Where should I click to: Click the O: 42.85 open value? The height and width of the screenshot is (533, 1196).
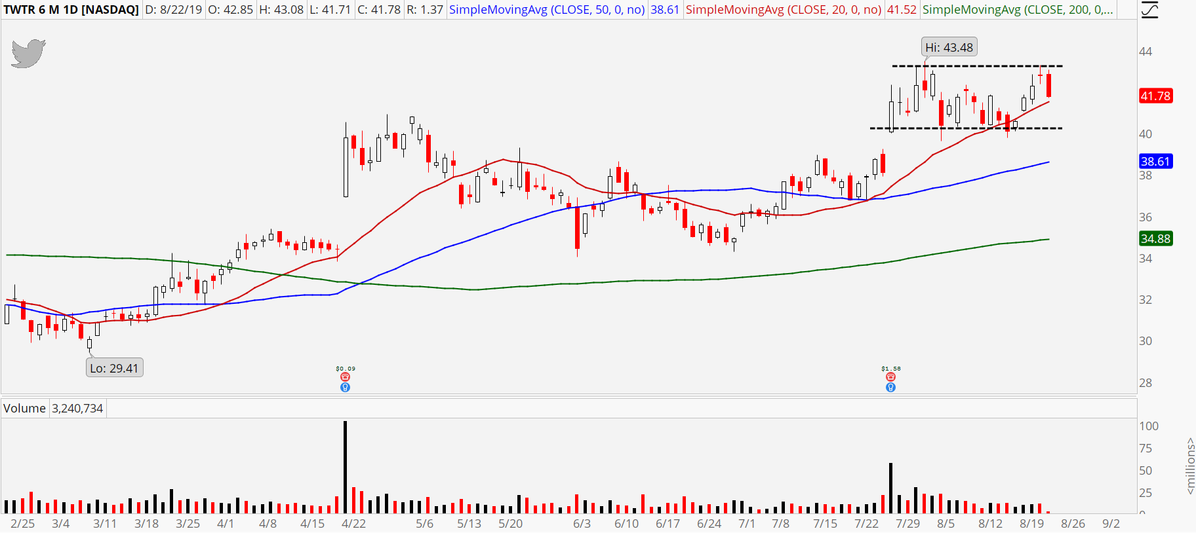[230, 10]
